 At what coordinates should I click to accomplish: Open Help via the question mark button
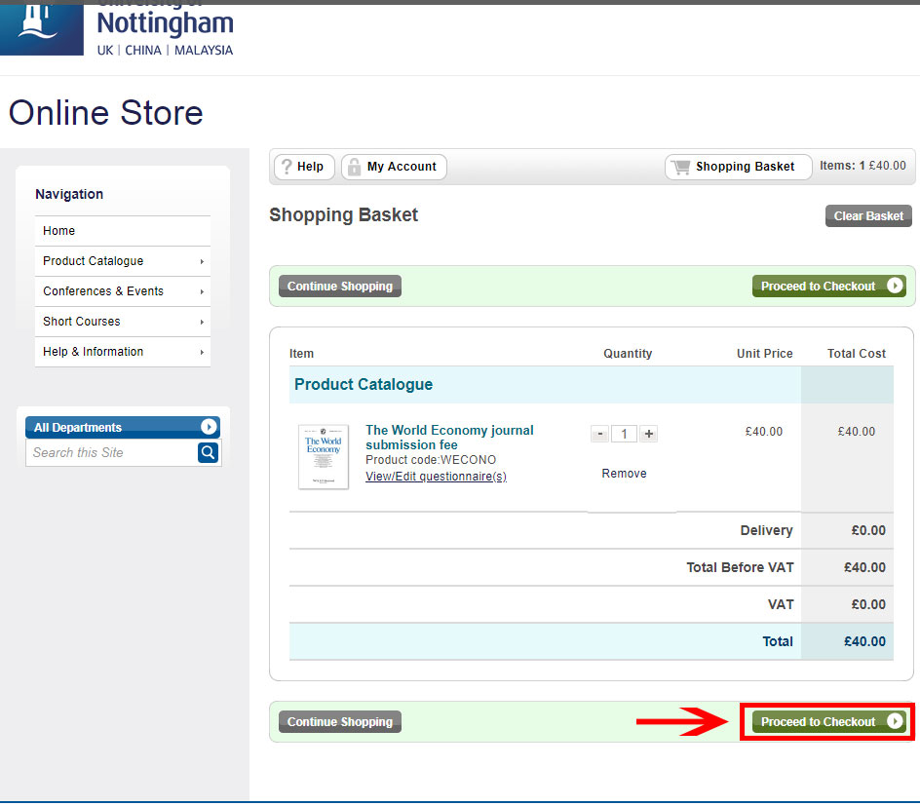click(x=303, y=167)
